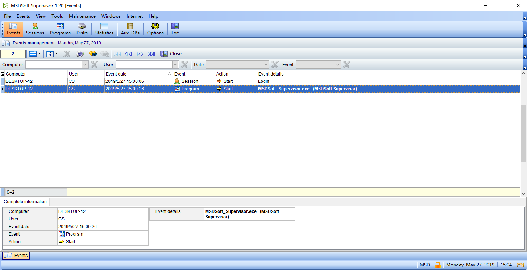This screenshot has width=527, height=270.
Task: Open the Events menu
Action: coord(23,16)
